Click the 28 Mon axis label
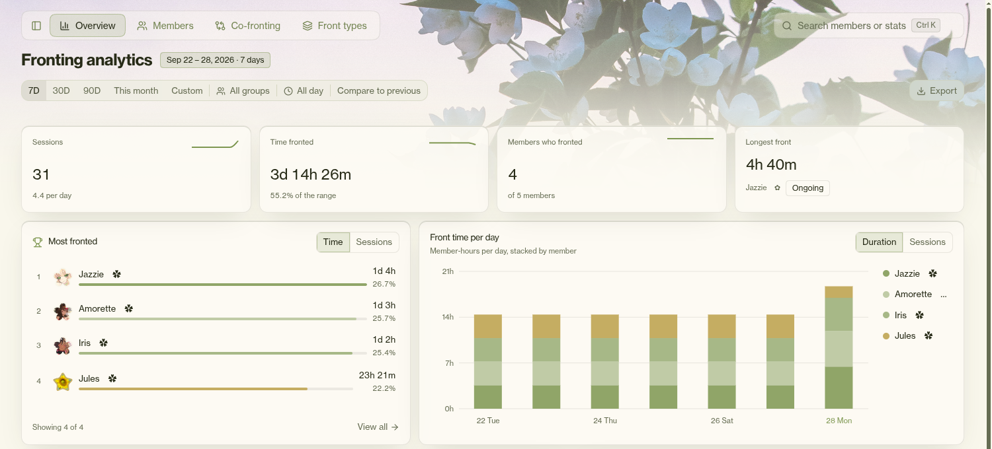 [839, 421]
